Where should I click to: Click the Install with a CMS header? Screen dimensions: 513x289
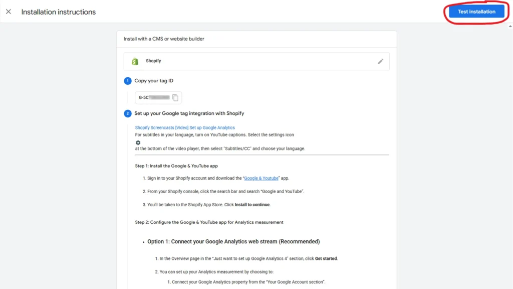(x=165, y=38)
